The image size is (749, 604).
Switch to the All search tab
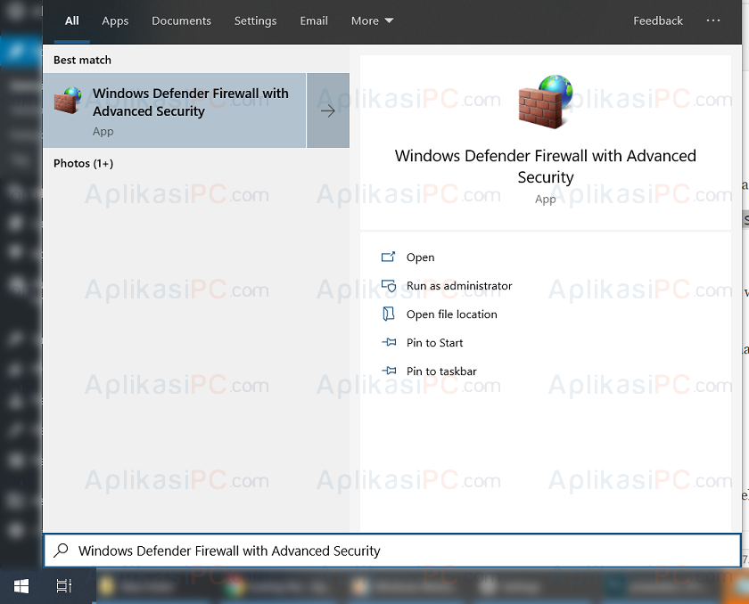point(71,21)
